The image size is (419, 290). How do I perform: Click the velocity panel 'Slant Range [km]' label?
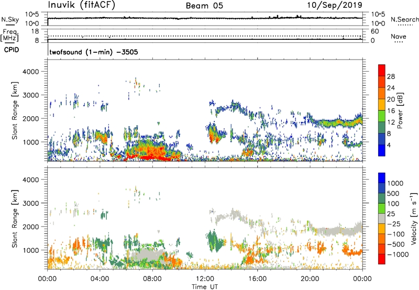15,218
